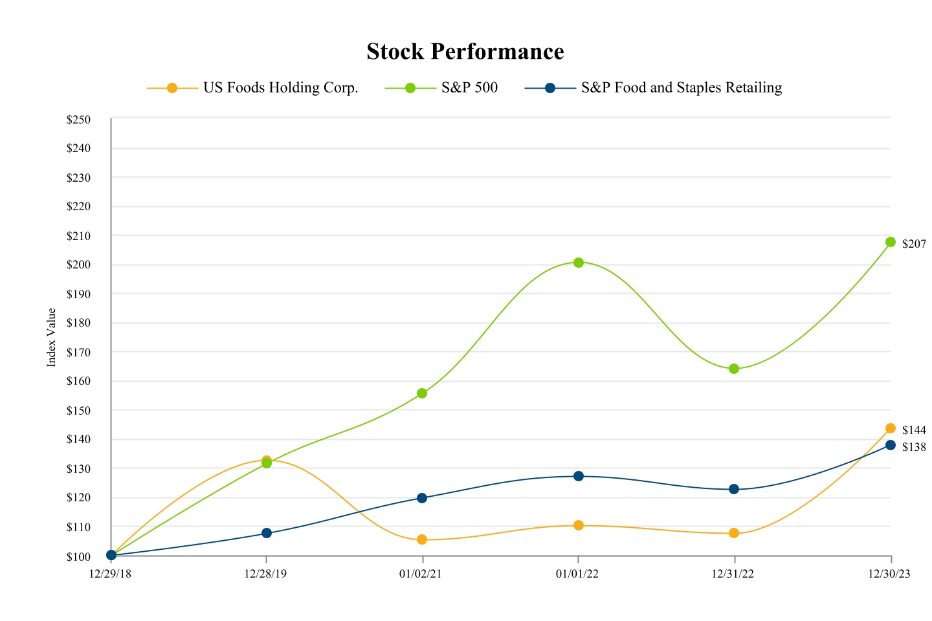Click the Food and Staples point at 01/01/22
The width and height of the screenshot is (932, 621).
[579, 476]
